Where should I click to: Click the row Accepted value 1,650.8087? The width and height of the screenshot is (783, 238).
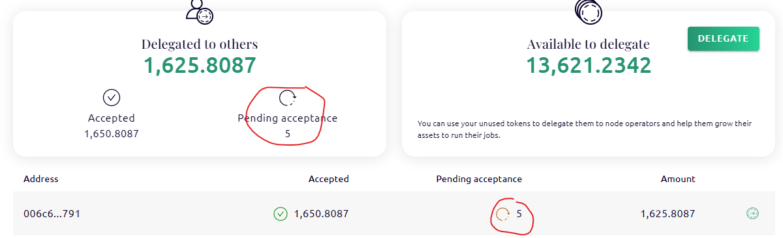click(x=321, y=213)
